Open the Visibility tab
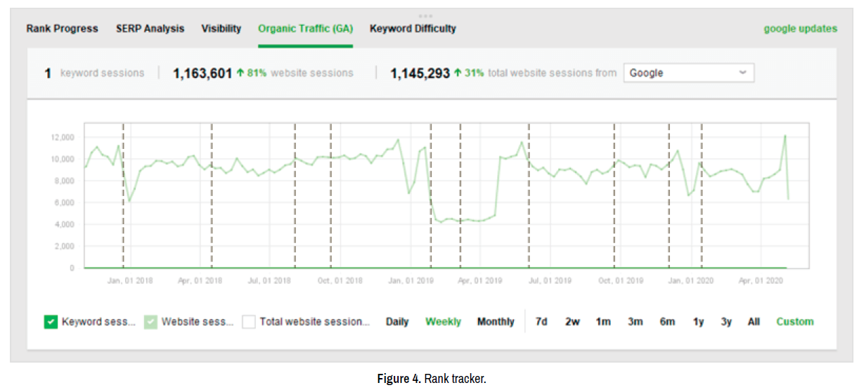Screen dimensions: 864x390 [221, 29]
